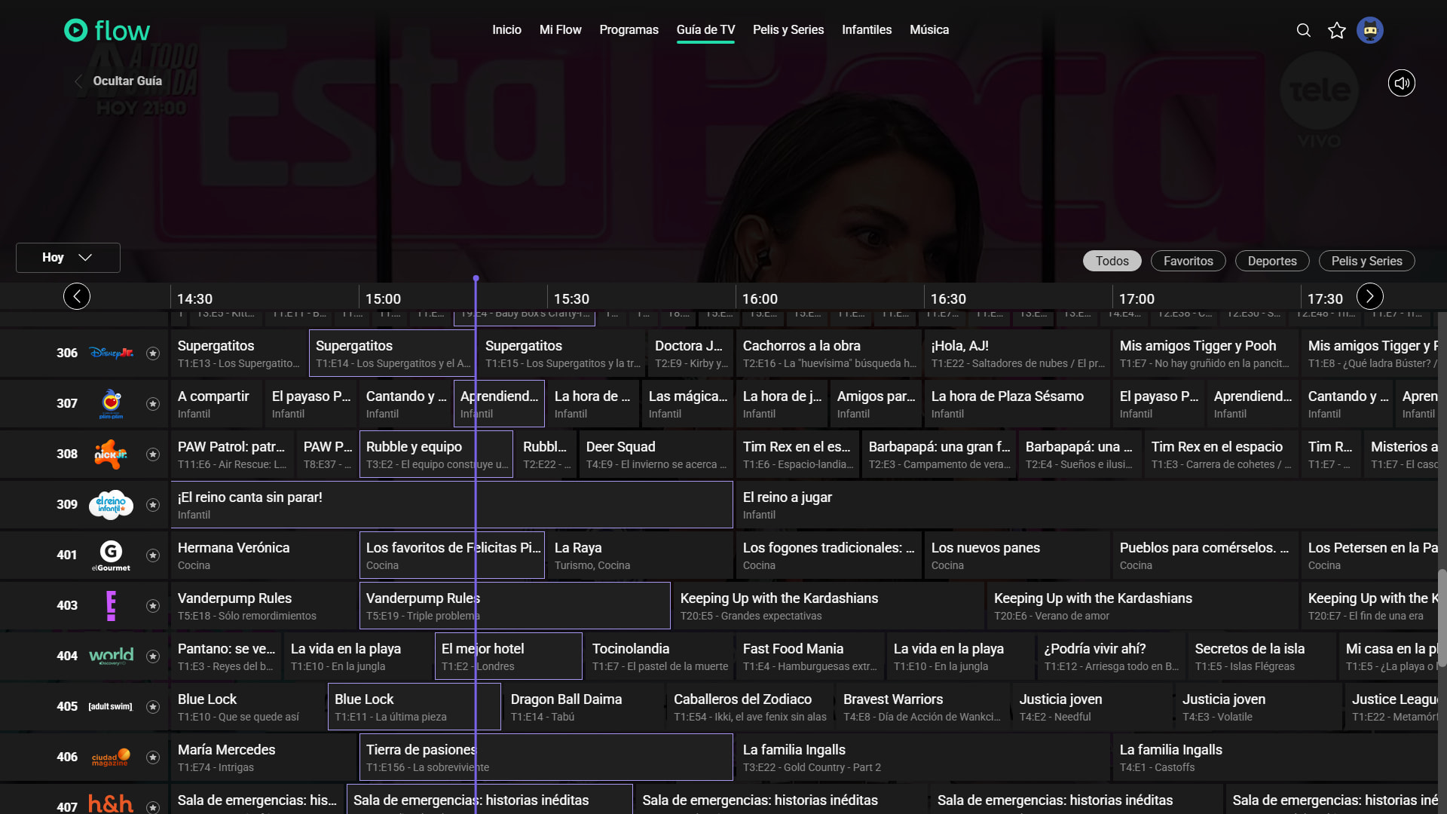Select La Raya on El Gourmet
The width and height of the screenshot is (1447, 814).
641,555
